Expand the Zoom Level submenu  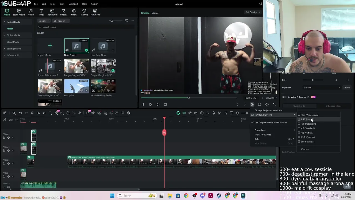[273, 130]
